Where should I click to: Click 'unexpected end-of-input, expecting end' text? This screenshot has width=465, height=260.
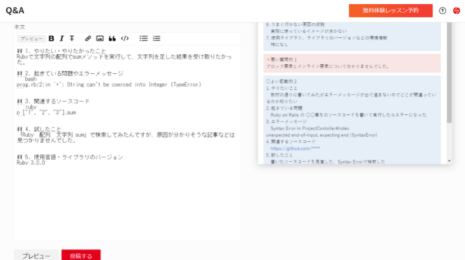click(x=322, y=135)
